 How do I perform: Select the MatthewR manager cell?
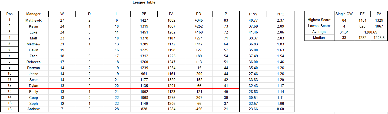pos(34,20)
